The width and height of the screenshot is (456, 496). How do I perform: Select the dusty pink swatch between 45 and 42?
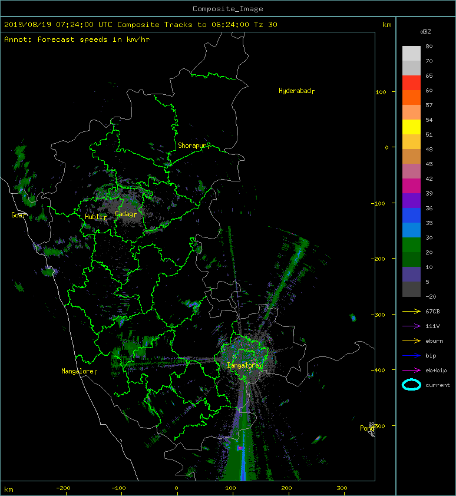pos(411,171)
